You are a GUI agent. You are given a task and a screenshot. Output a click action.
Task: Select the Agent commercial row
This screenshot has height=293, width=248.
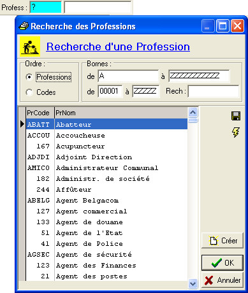click(106, 211)
